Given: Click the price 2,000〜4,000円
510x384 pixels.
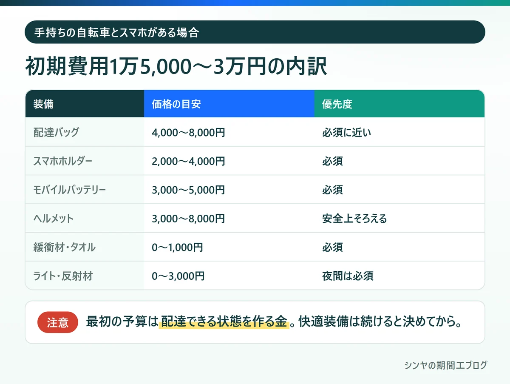Looking at the screenshot, I should coord(188,161).
